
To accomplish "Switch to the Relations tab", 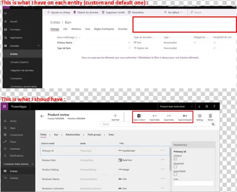I will (x=76, y=29).
